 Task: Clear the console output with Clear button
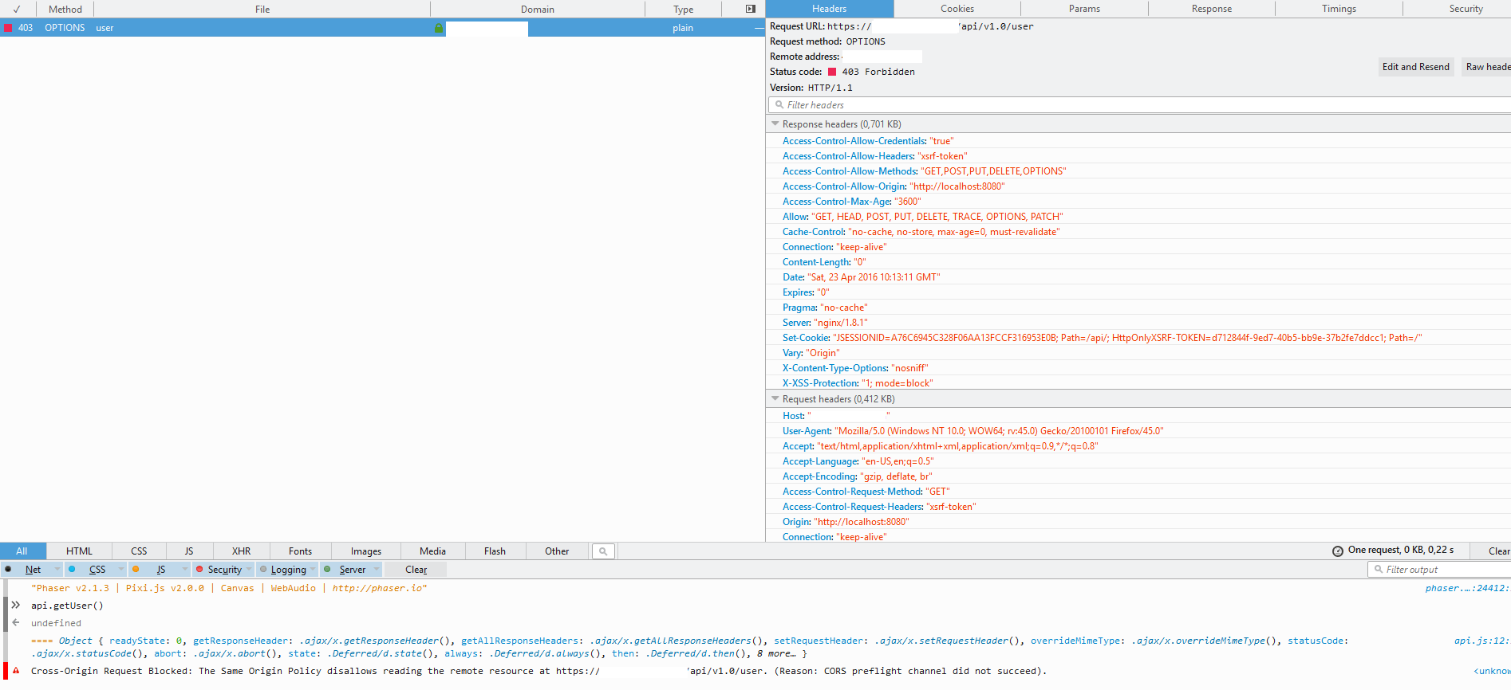[416, 570]
